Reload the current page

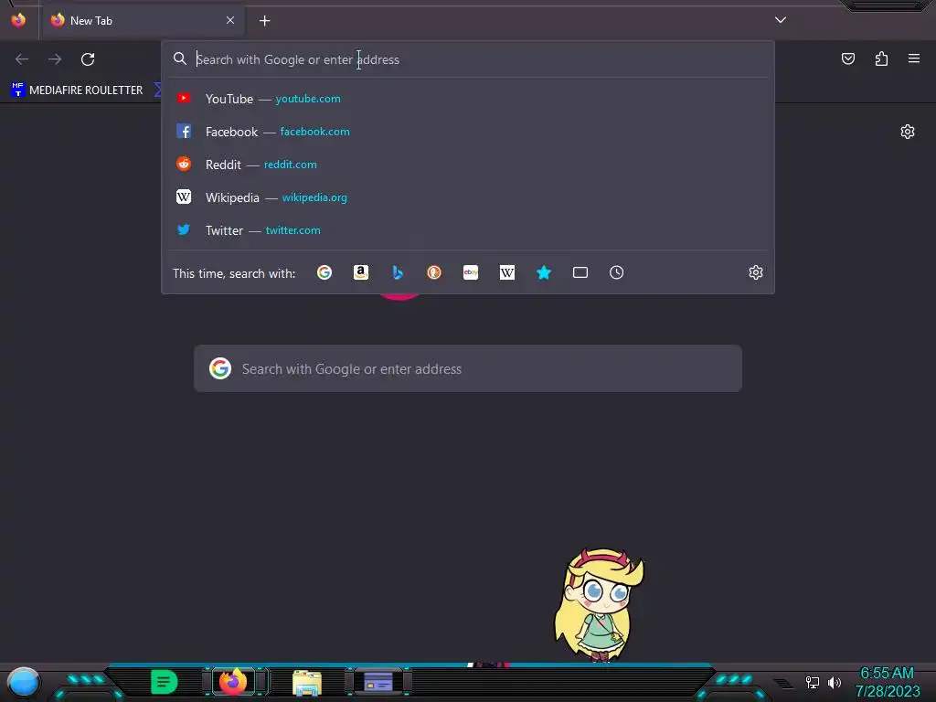click(88, 59)
